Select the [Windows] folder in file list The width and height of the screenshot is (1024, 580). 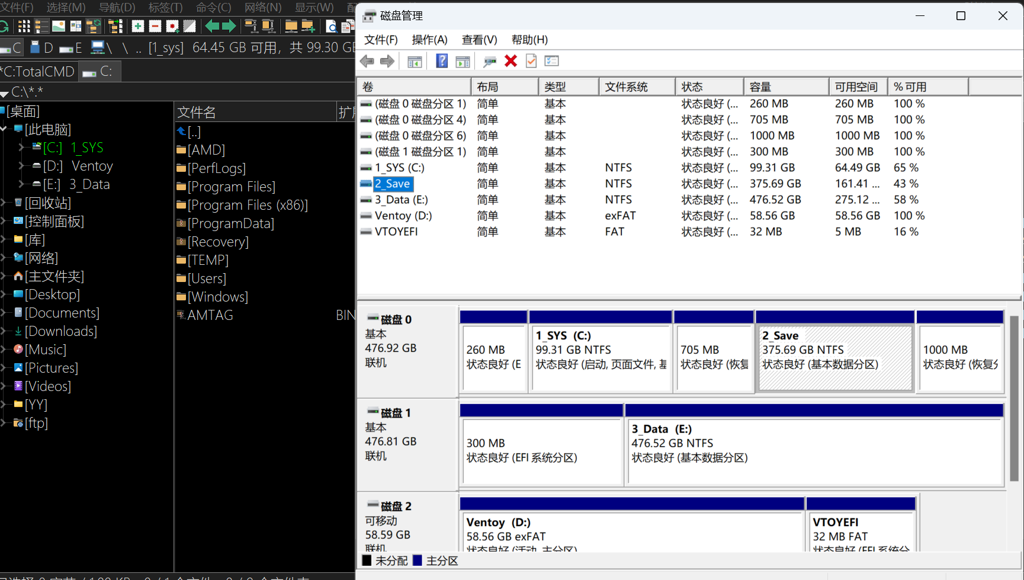[x=213, y=297]
